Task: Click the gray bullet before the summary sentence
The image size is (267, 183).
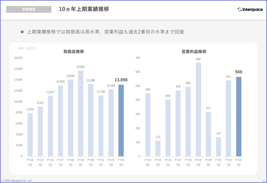Action: (x=22, y=32)
